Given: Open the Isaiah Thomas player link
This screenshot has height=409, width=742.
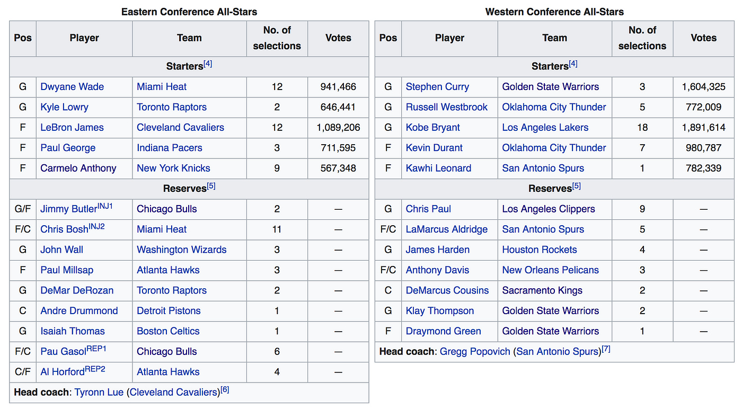Looking at the screenshot, I should [73, 332].
